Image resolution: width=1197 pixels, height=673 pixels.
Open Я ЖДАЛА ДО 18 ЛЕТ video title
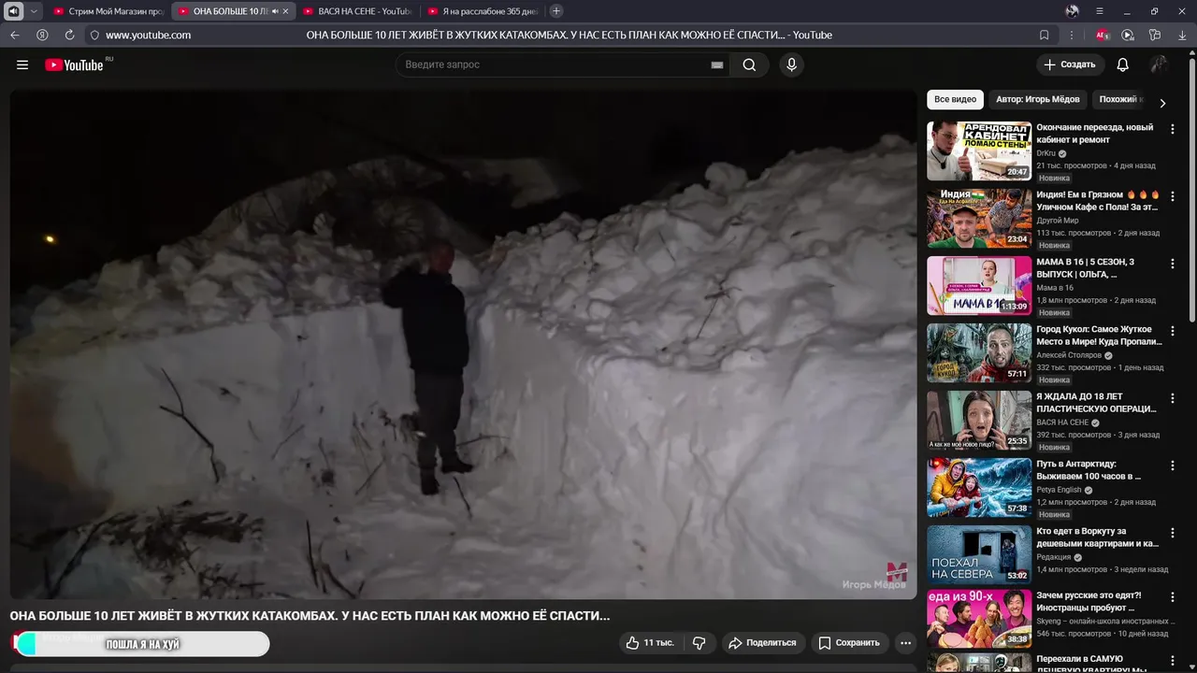[1096, 403]
